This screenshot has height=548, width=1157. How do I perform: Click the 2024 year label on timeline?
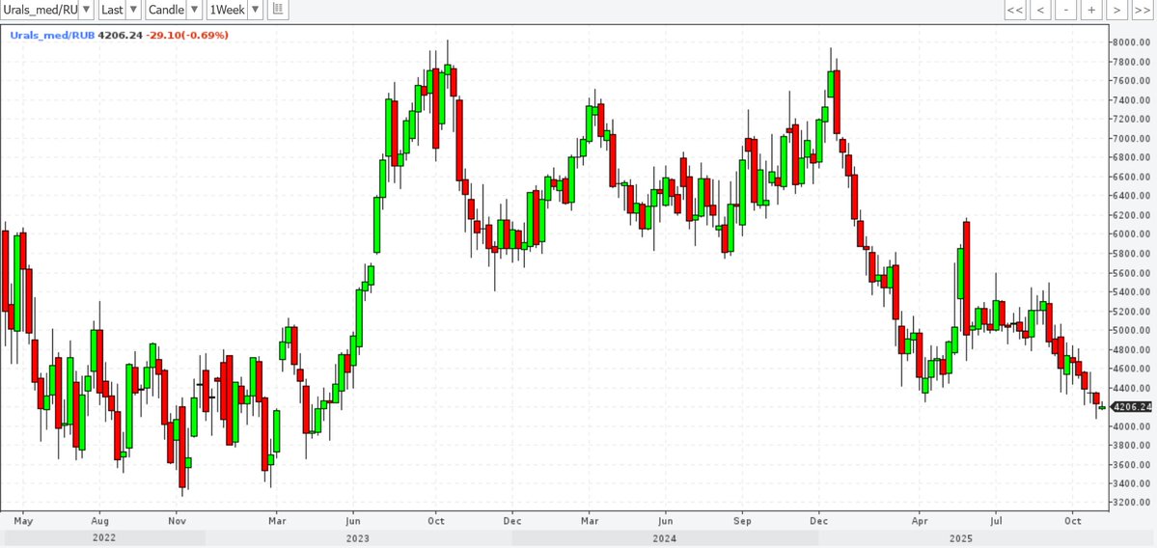(x=665, y=538)
